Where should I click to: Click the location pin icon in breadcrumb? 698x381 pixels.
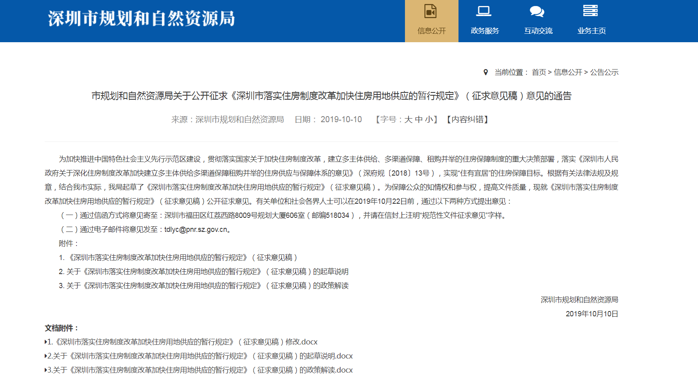tap(486, 72)
